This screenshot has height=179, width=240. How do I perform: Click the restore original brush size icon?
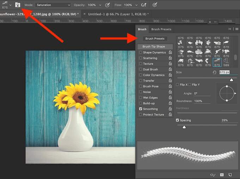(x=214, y=72)
